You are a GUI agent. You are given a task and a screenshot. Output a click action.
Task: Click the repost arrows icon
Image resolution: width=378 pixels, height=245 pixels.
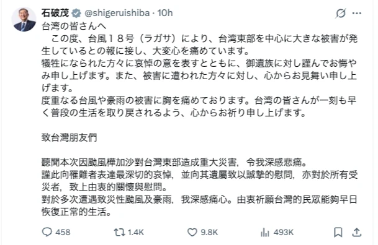pyautogui.click(x=119, y=232)
